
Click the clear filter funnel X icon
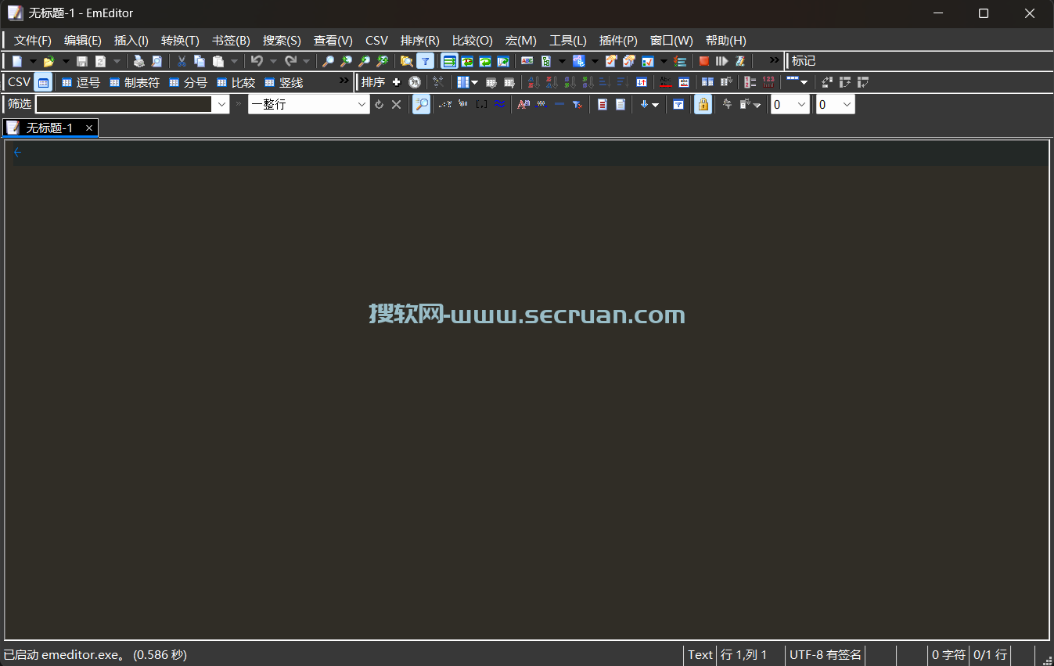(x=577, y=104)
